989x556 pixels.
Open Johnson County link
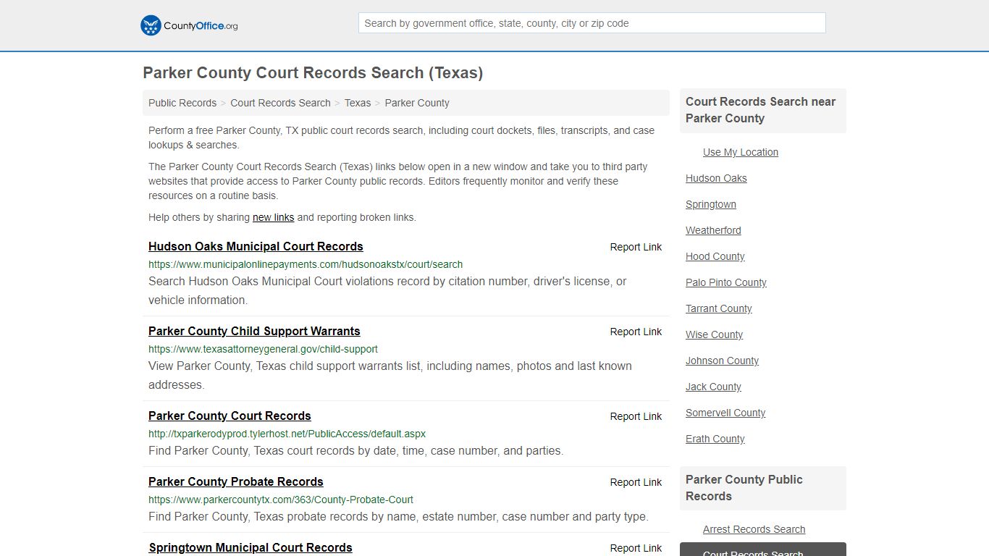(x=722, y=361)
